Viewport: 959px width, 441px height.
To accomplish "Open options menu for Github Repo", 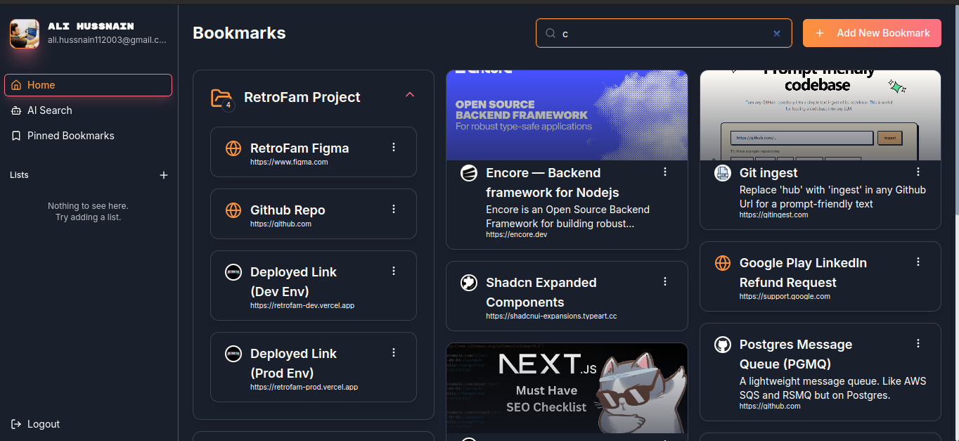I will pos(394,209).
